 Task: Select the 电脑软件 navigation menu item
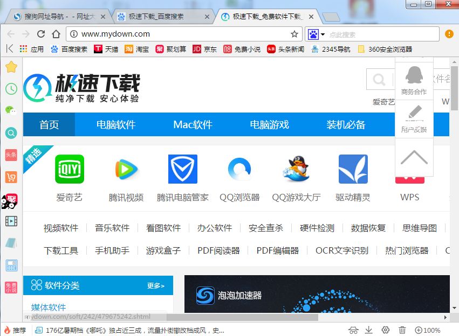(x=116, y=125)
